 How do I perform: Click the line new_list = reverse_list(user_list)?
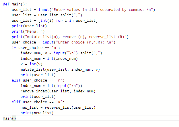(58, 108)
